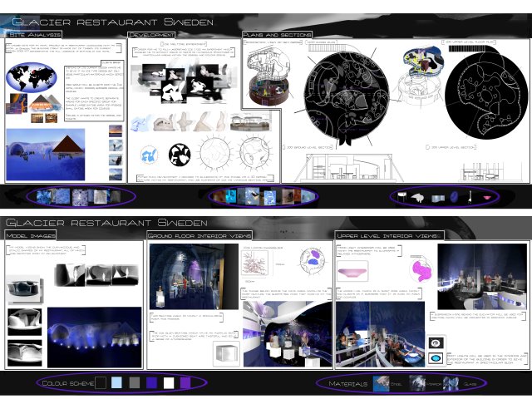Select the grey colour scheme swatch
532x399 pixels.
coord(135,382)
